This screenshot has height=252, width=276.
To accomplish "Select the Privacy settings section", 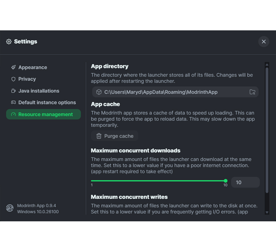I will tap(28, 79).
